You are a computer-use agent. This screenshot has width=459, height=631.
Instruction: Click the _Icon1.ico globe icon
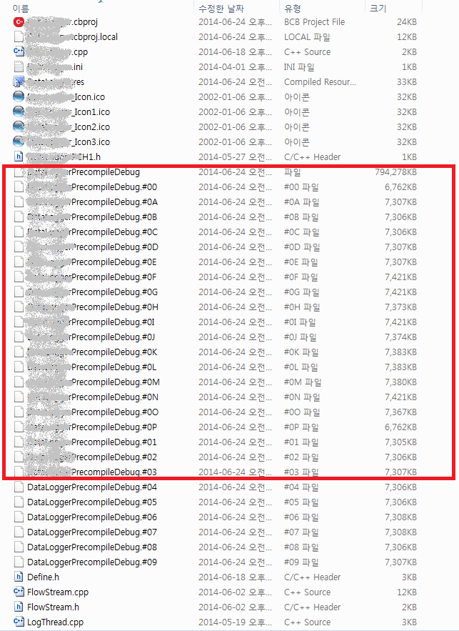click(x=19, y=112)
